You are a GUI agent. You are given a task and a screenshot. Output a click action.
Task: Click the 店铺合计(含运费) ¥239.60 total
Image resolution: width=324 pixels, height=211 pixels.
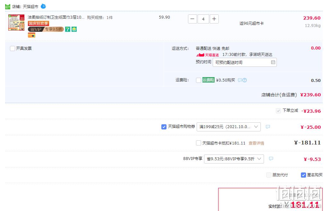[x=291, y=95]
